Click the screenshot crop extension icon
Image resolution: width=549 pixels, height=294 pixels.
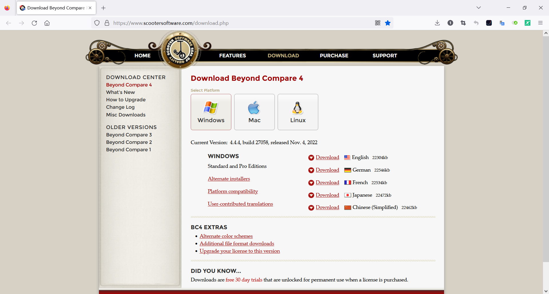(x=463, y=23)
